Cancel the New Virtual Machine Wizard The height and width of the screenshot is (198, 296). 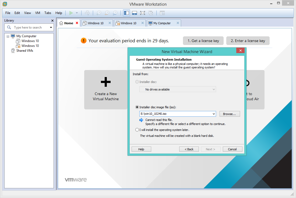click(232, 149)
